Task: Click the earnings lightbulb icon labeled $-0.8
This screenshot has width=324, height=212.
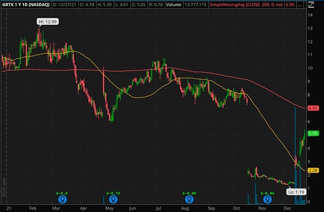Action: click(x=63, y=199)
